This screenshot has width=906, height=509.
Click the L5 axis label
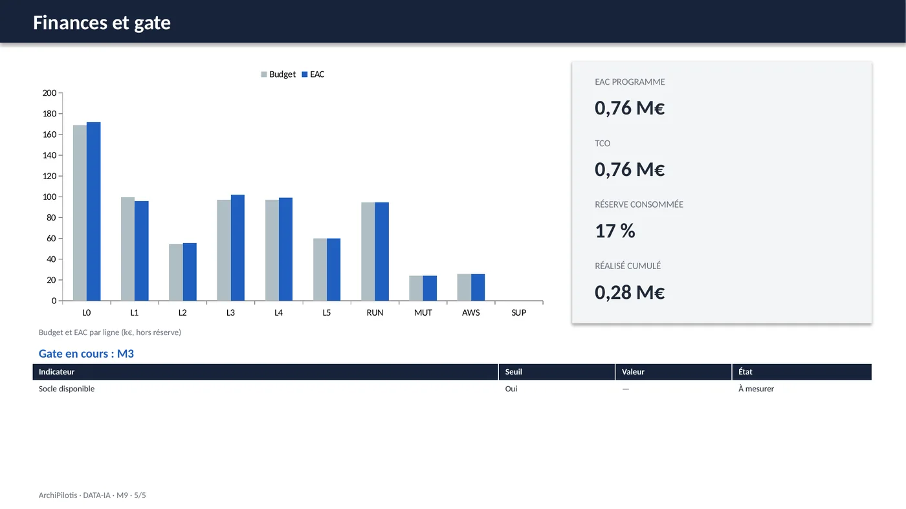pyautogui.click(x=327, y=312)
